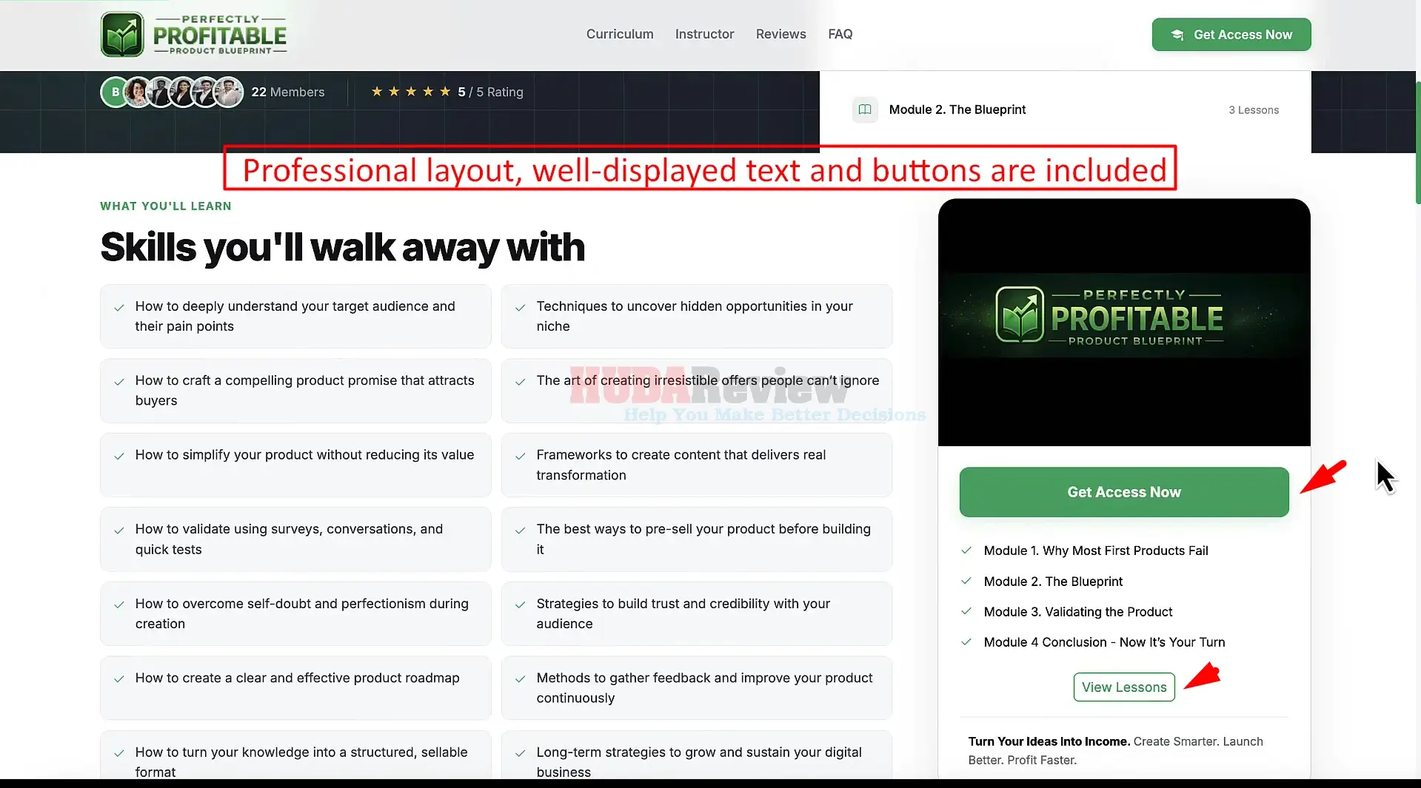Screen dimensions: 1421x788
Task: Click 'Module 3. Validating the Product' text
Action: [1077, 612]
